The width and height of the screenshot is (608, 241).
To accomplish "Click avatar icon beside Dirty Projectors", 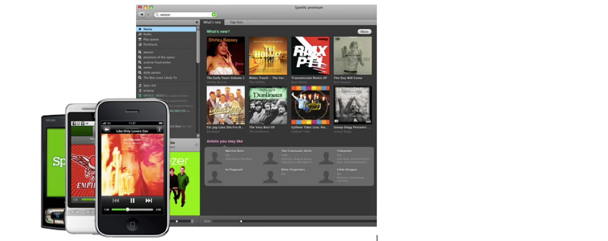I will point(270,176).
